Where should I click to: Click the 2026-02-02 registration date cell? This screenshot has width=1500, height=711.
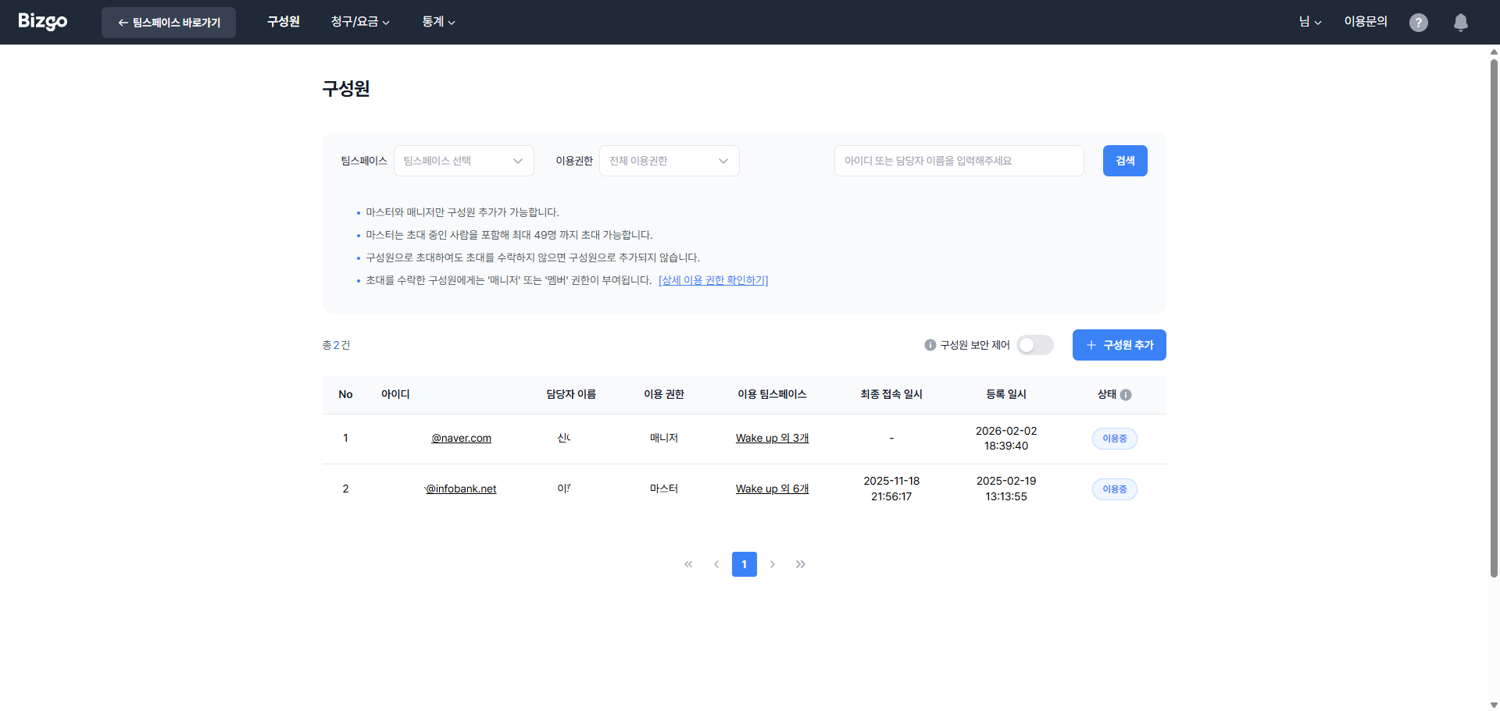tap(1006, 439)
